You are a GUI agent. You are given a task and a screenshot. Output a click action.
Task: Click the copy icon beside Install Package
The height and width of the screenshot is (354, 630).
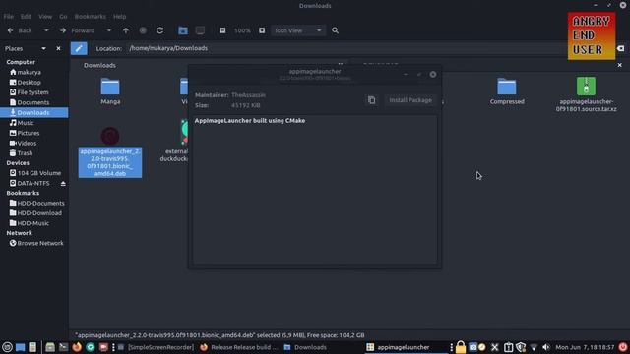(x=372, y=100)
